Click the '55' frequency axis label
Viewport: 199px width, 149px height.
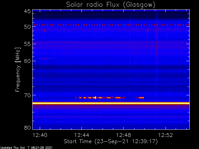pyautogui.click(x=27, y=44)
